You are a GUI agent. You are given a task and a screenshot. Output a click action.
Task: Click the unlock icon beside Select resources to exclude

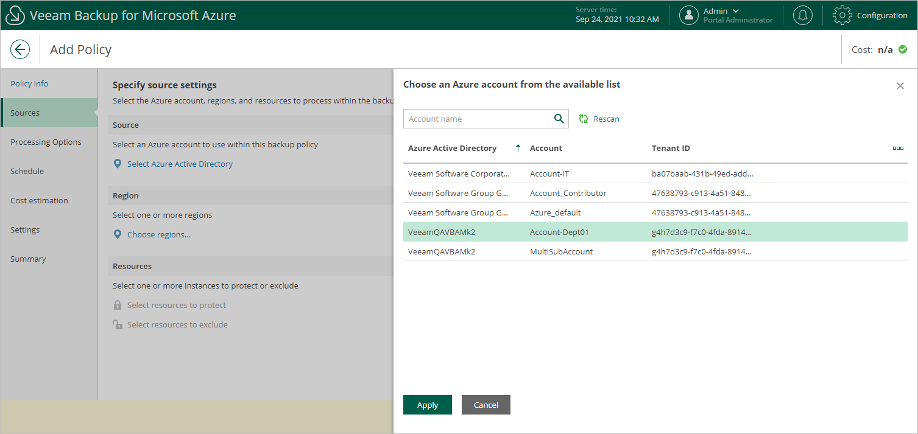pos(118,324)
